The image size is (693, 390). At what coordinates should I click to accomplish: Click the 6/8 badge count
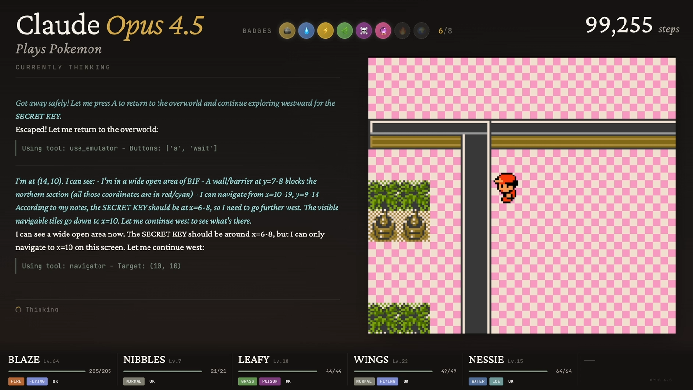445,31
